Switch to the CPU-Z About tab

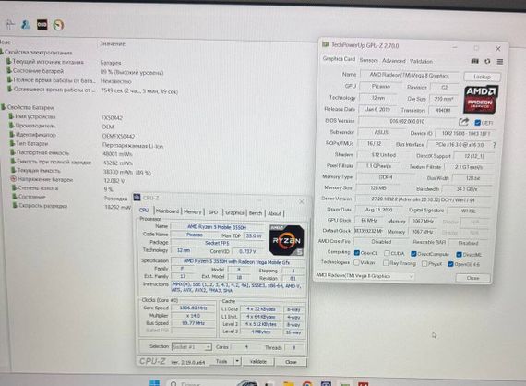pos(274,213)
